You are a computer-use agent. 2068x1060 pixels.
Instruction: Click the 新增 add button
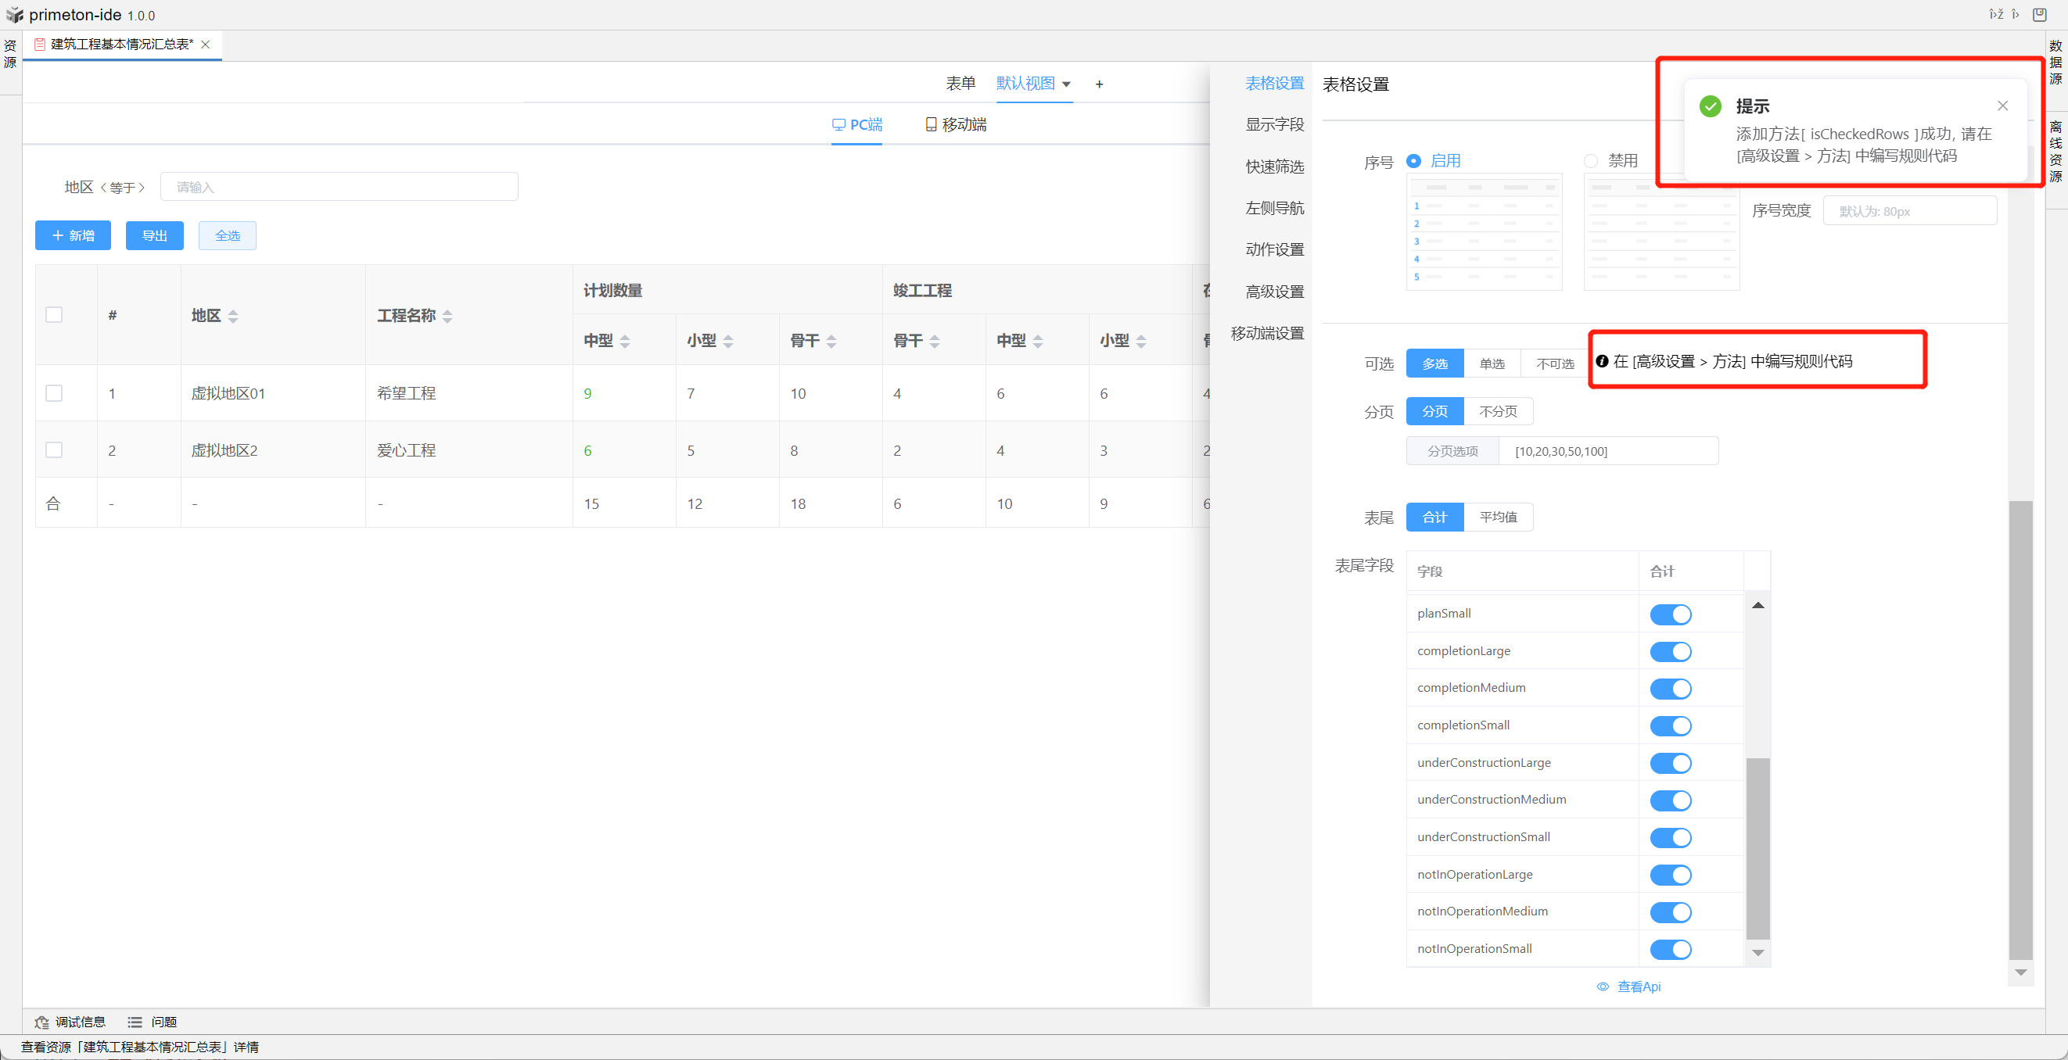point(73,236)
